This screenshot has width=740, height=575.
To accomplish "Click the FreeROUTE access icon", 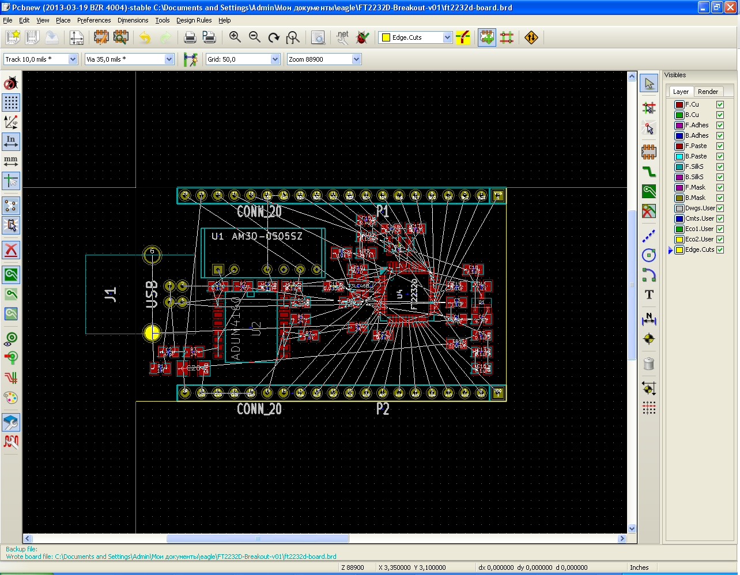I will pyautogui.click(x=531, y=37).
